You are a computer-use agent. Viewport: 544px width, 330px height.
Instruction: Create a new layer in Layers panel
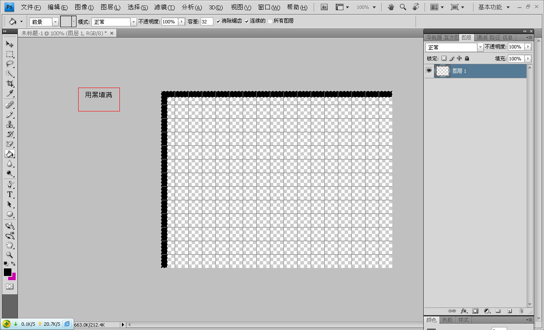point(509,311)
